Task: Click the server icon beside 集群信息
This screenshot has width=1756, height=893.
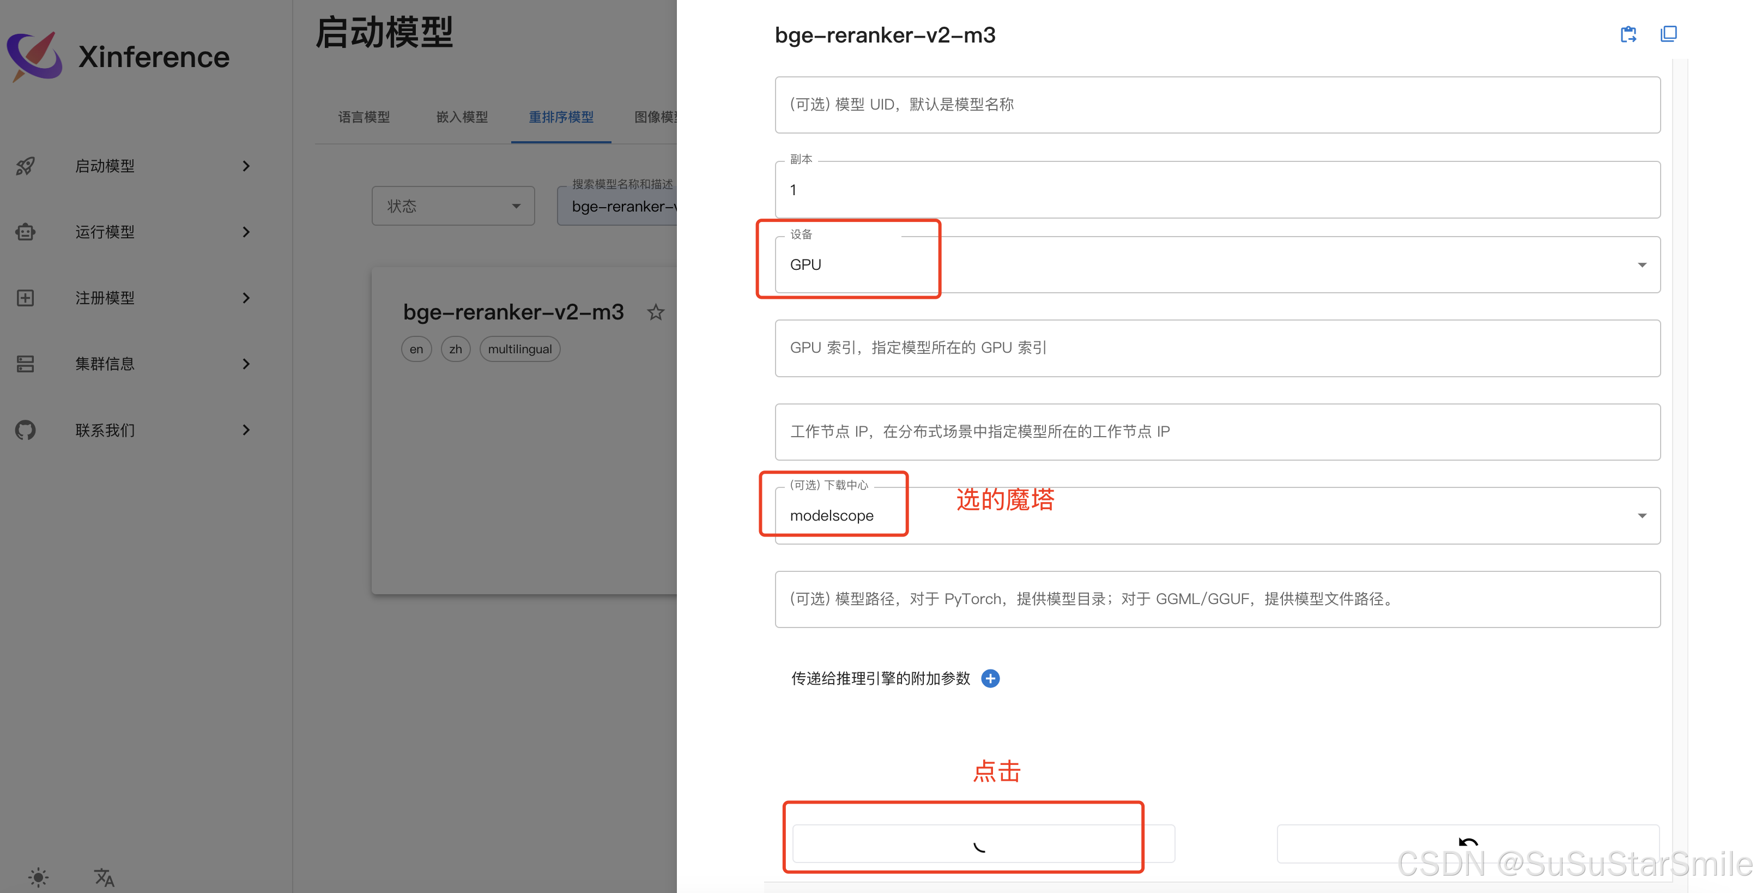Action: click(25, 364)
